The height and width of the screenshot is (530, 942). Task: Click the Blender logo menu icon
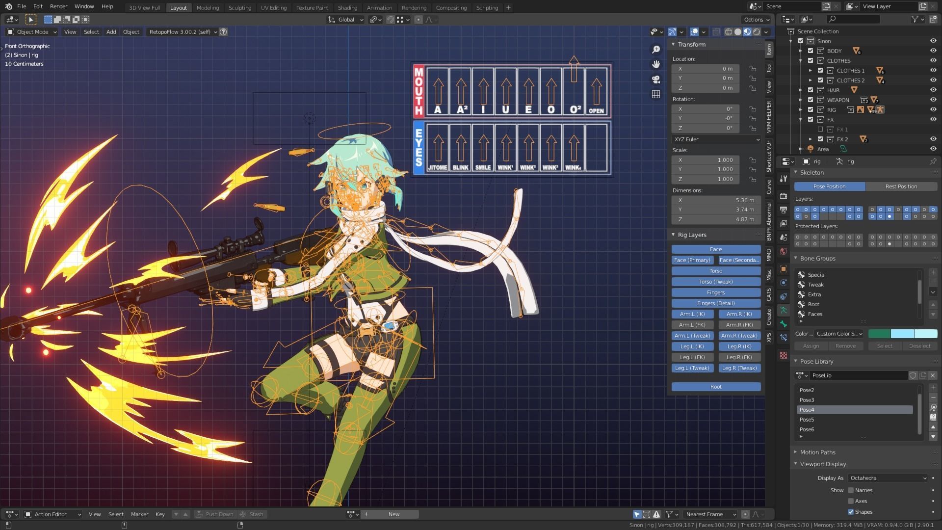(x=8, y=6)
